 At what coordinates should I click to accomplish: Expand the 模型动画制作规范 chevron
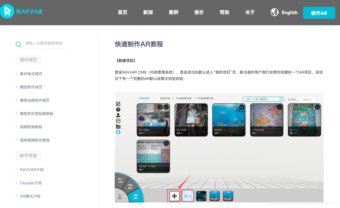pyautogui.click(x=16, y=100)
